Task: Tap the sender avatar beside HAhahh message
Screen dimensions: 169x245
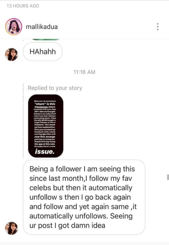Action: coord(11,55)
